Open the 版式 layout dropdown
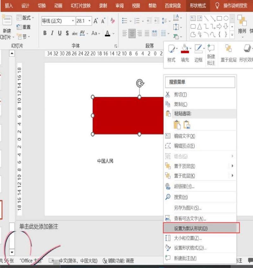The height and width of the screenshot is (268, 253). [x=25, y=18]
